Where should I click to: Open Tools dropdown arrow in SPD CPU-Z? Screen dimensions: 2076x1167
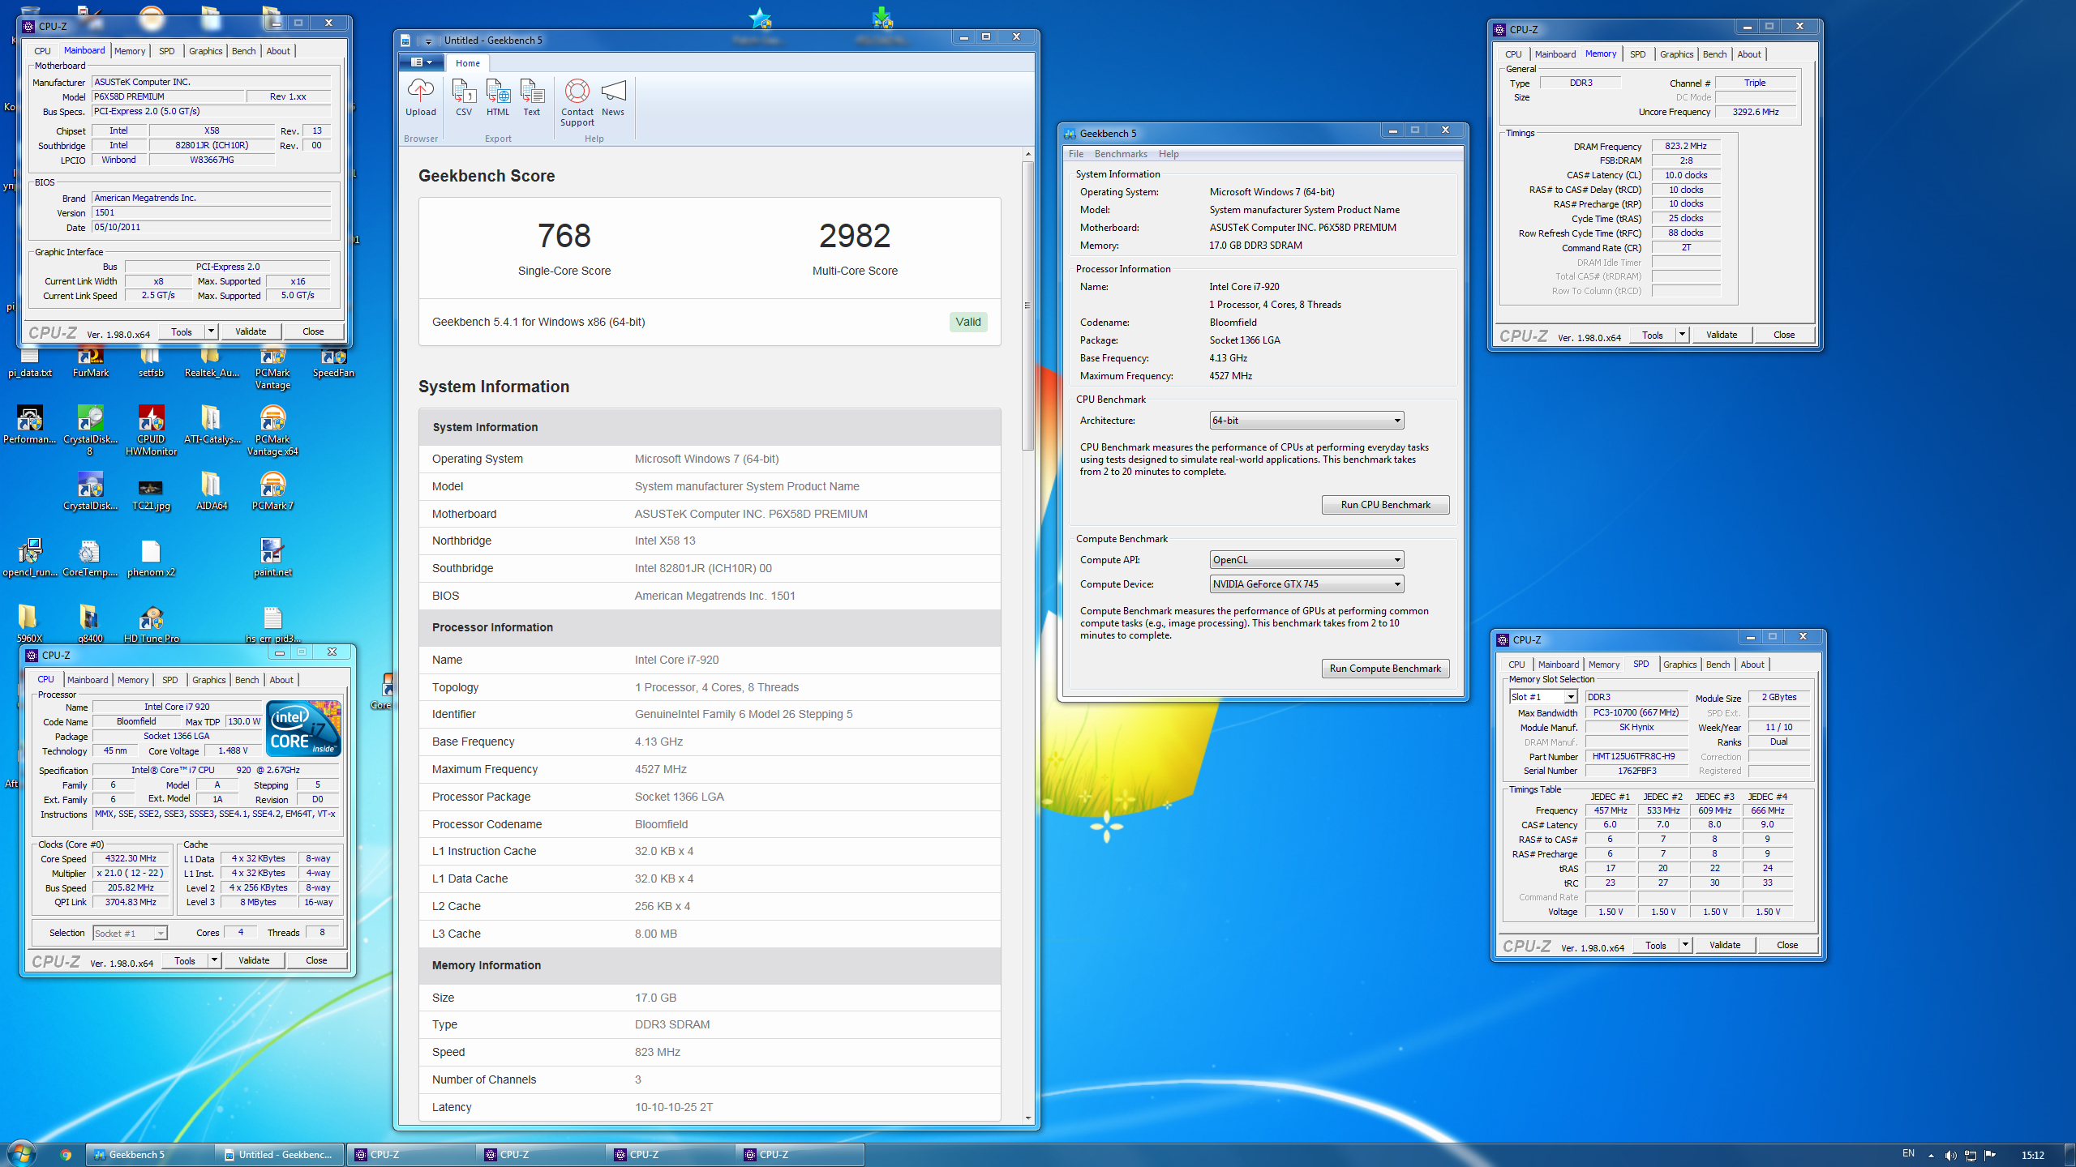point(1685,945)
